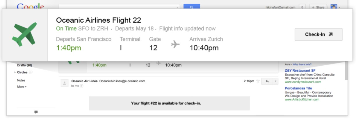Click the blue search magnifier button
Screen dimensions: 356x122
192,7
